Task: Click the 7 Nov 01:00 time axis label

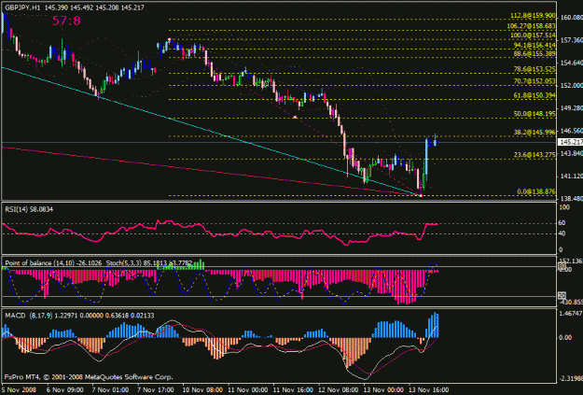Action: coord(110,389)
